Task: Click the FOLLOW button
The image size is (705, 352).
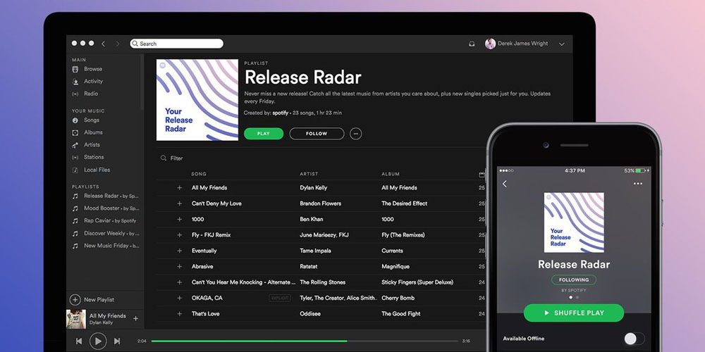Action: (x=317, y=134)
